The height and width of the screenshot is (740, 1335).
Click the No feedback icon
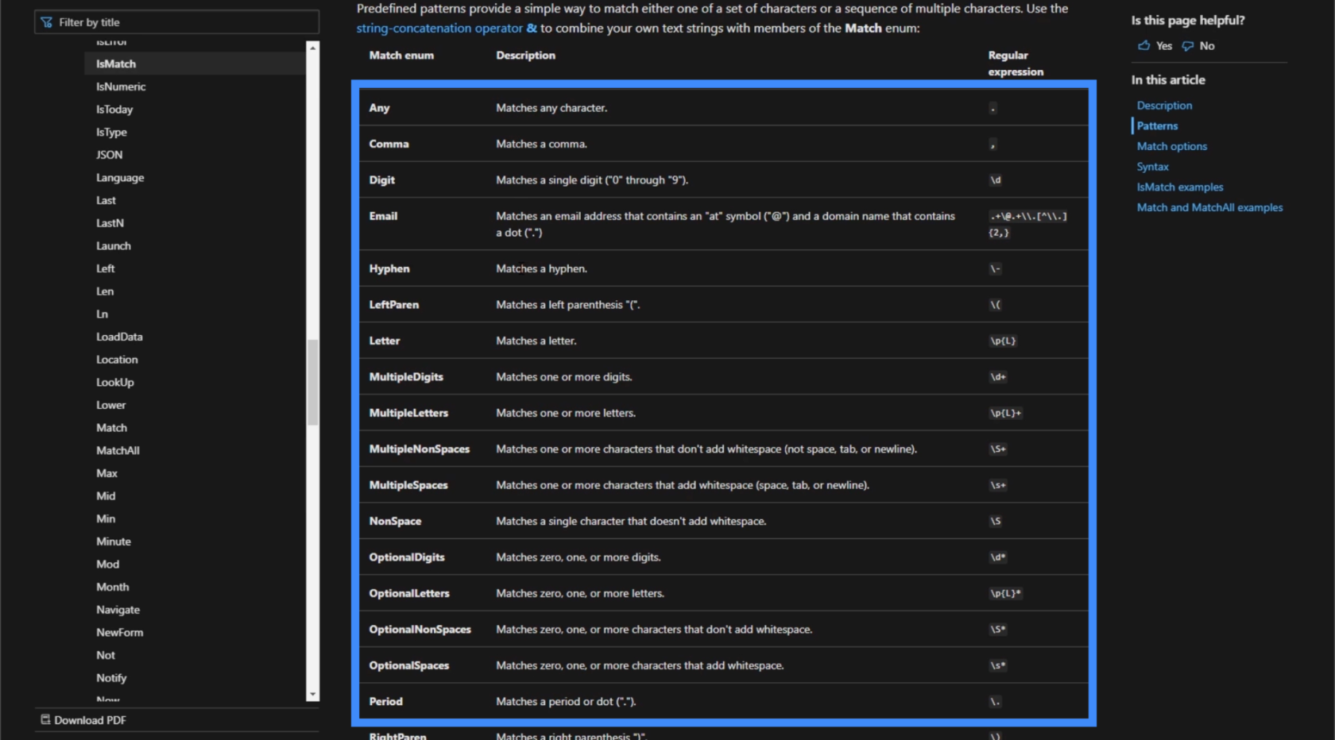pyautogui.click(x=1188, y=46)
